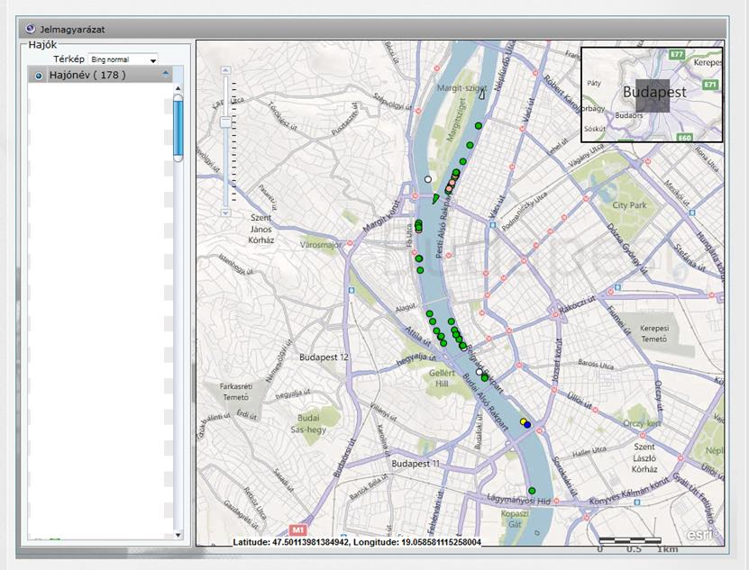Click the ship list scroll down arrow
The height and width of the screenshot is (570, 749).
178,535
